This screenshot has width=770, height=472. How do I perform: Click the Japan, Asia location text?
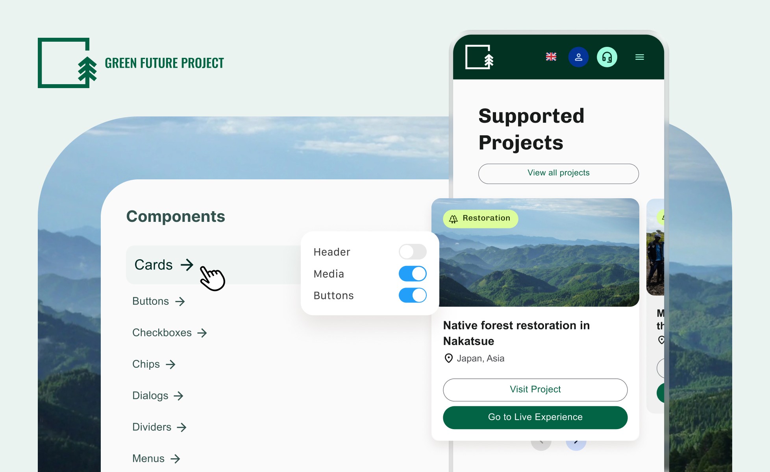(480, 358)
